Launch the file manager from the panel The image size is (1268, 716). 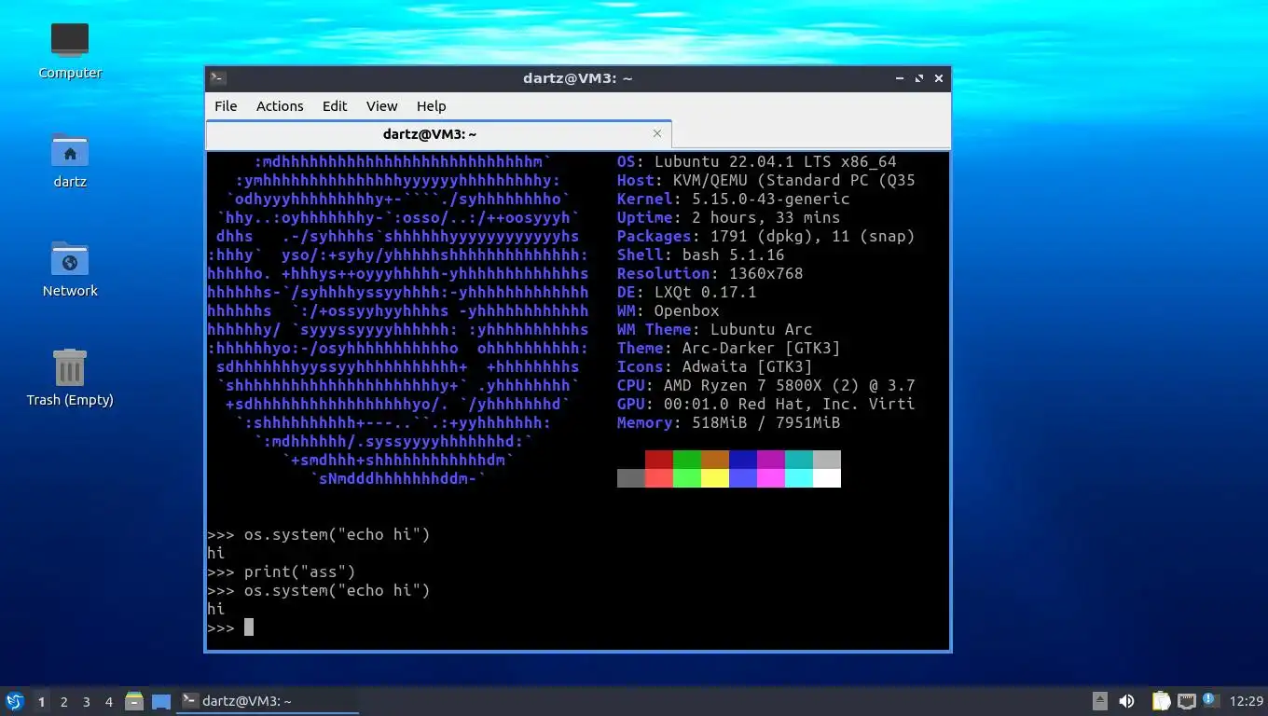(x=134, y=701)
